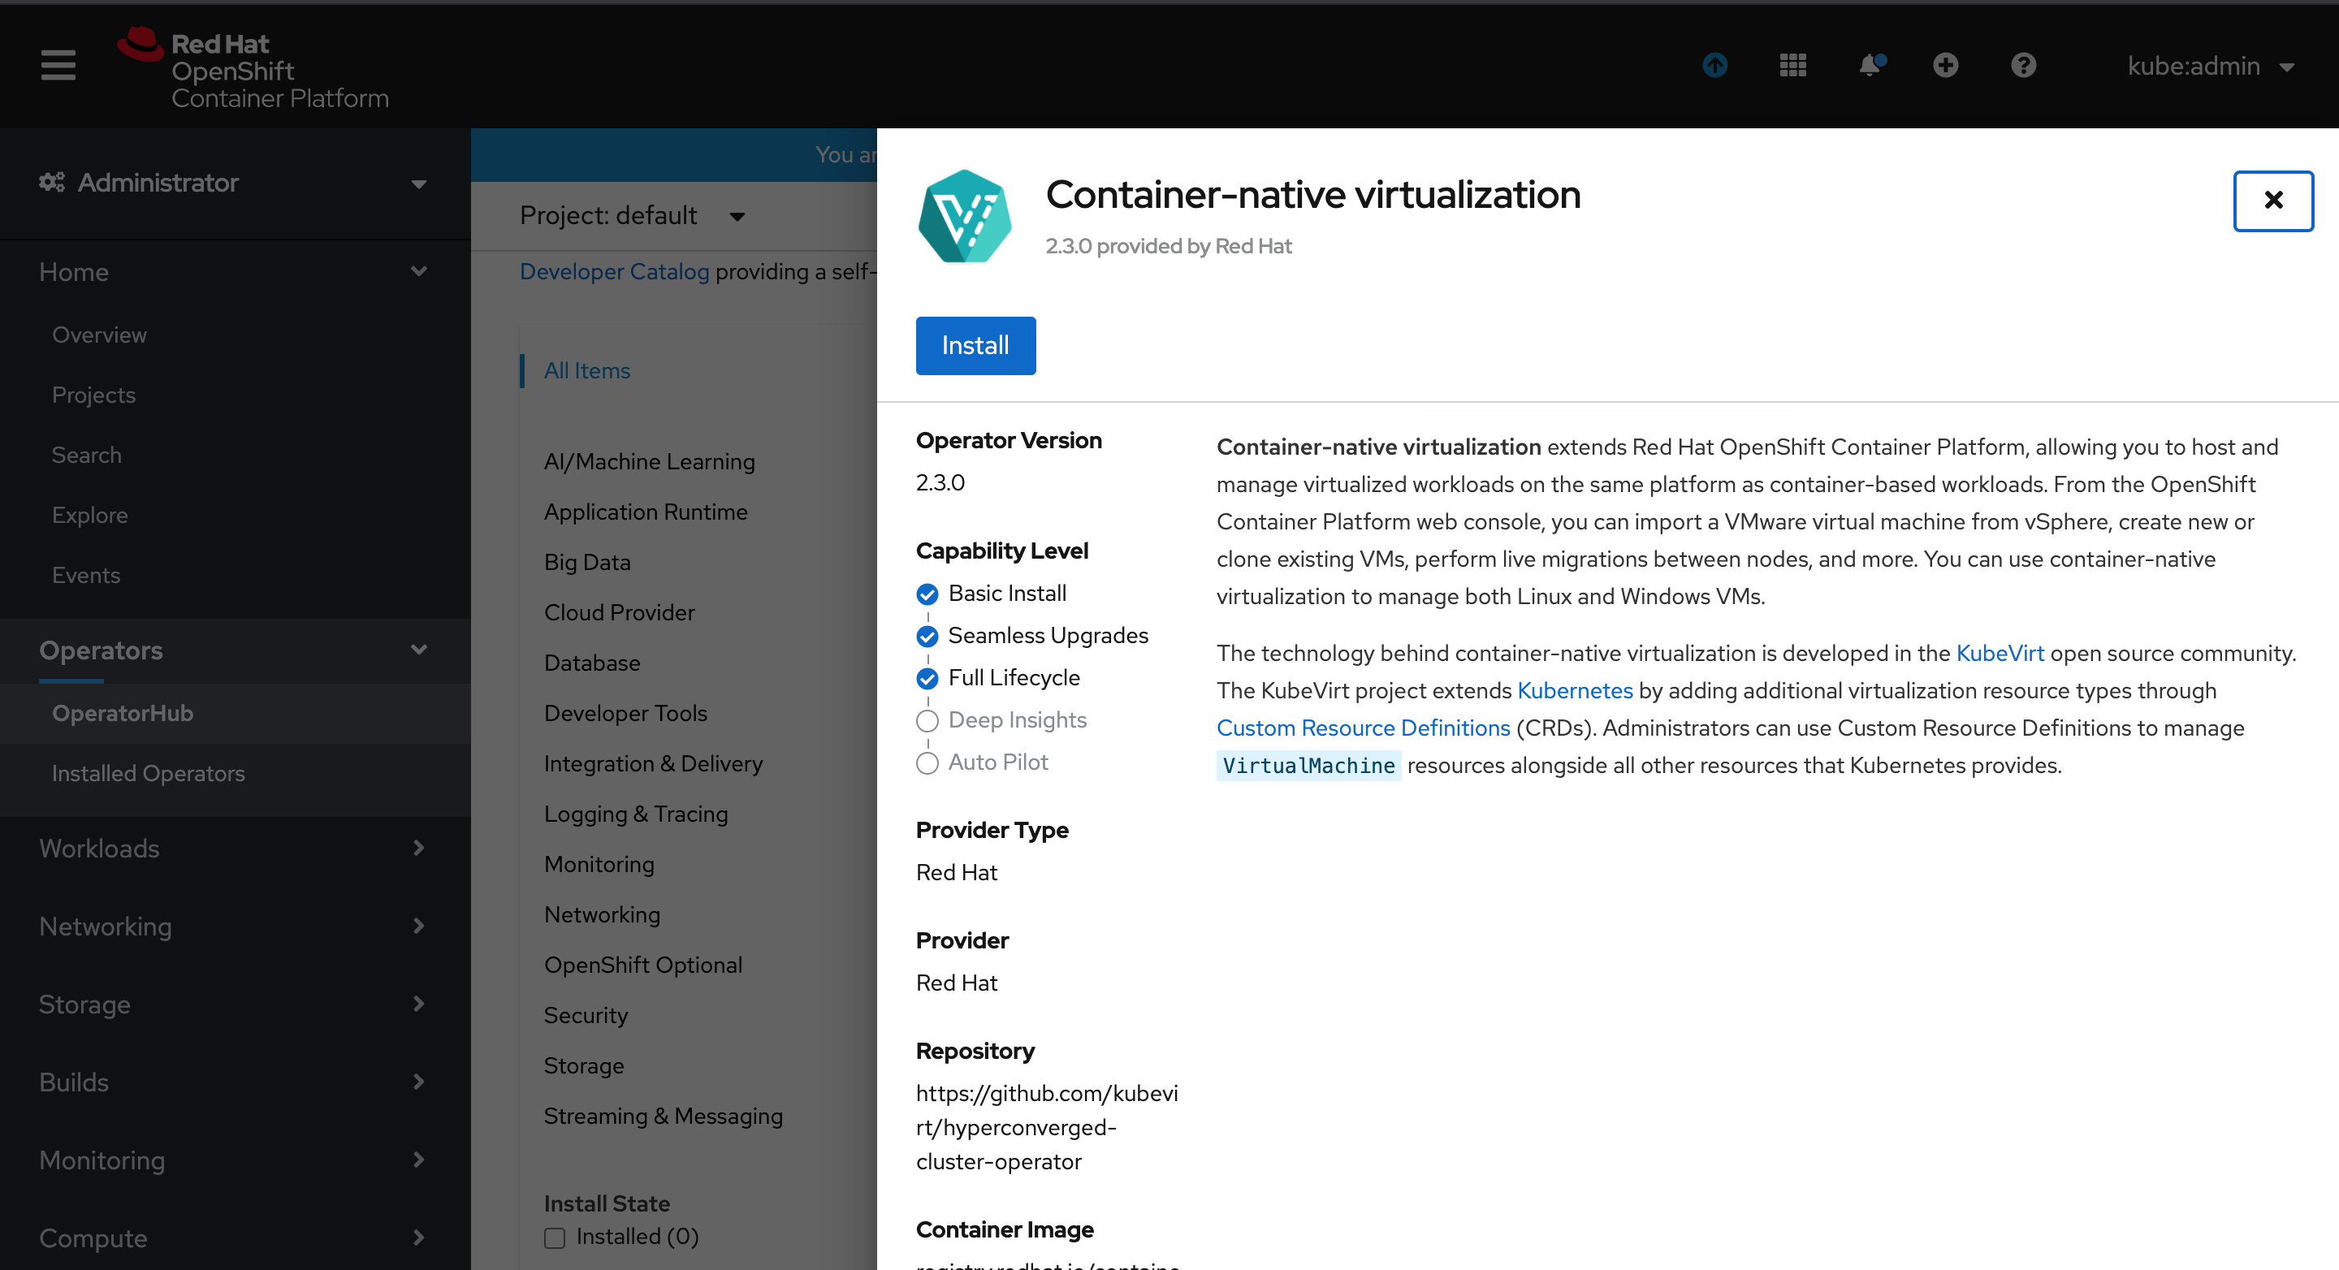The width and height of the screenshot is (2339, 1270).
Task: Click the Auto Pilot capability indicator
Action: click(927, 763)
